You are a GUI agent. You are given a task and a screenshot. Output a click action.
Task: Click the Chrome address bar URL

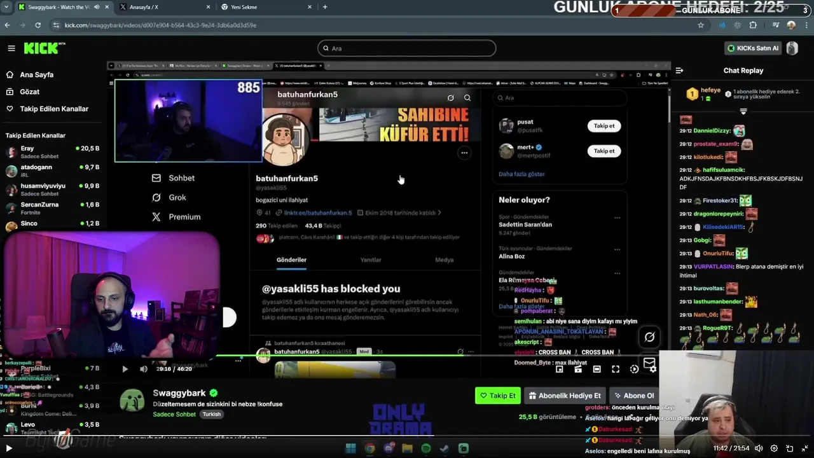tap(160, 25)
